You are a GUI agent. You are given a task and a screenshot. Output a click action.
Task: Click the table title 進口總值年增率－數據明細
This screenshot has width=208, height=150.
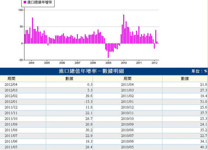click(x=91, y=71)
